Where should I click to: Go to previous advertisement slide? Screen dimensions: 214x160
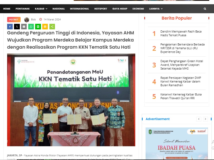[199, 119]
